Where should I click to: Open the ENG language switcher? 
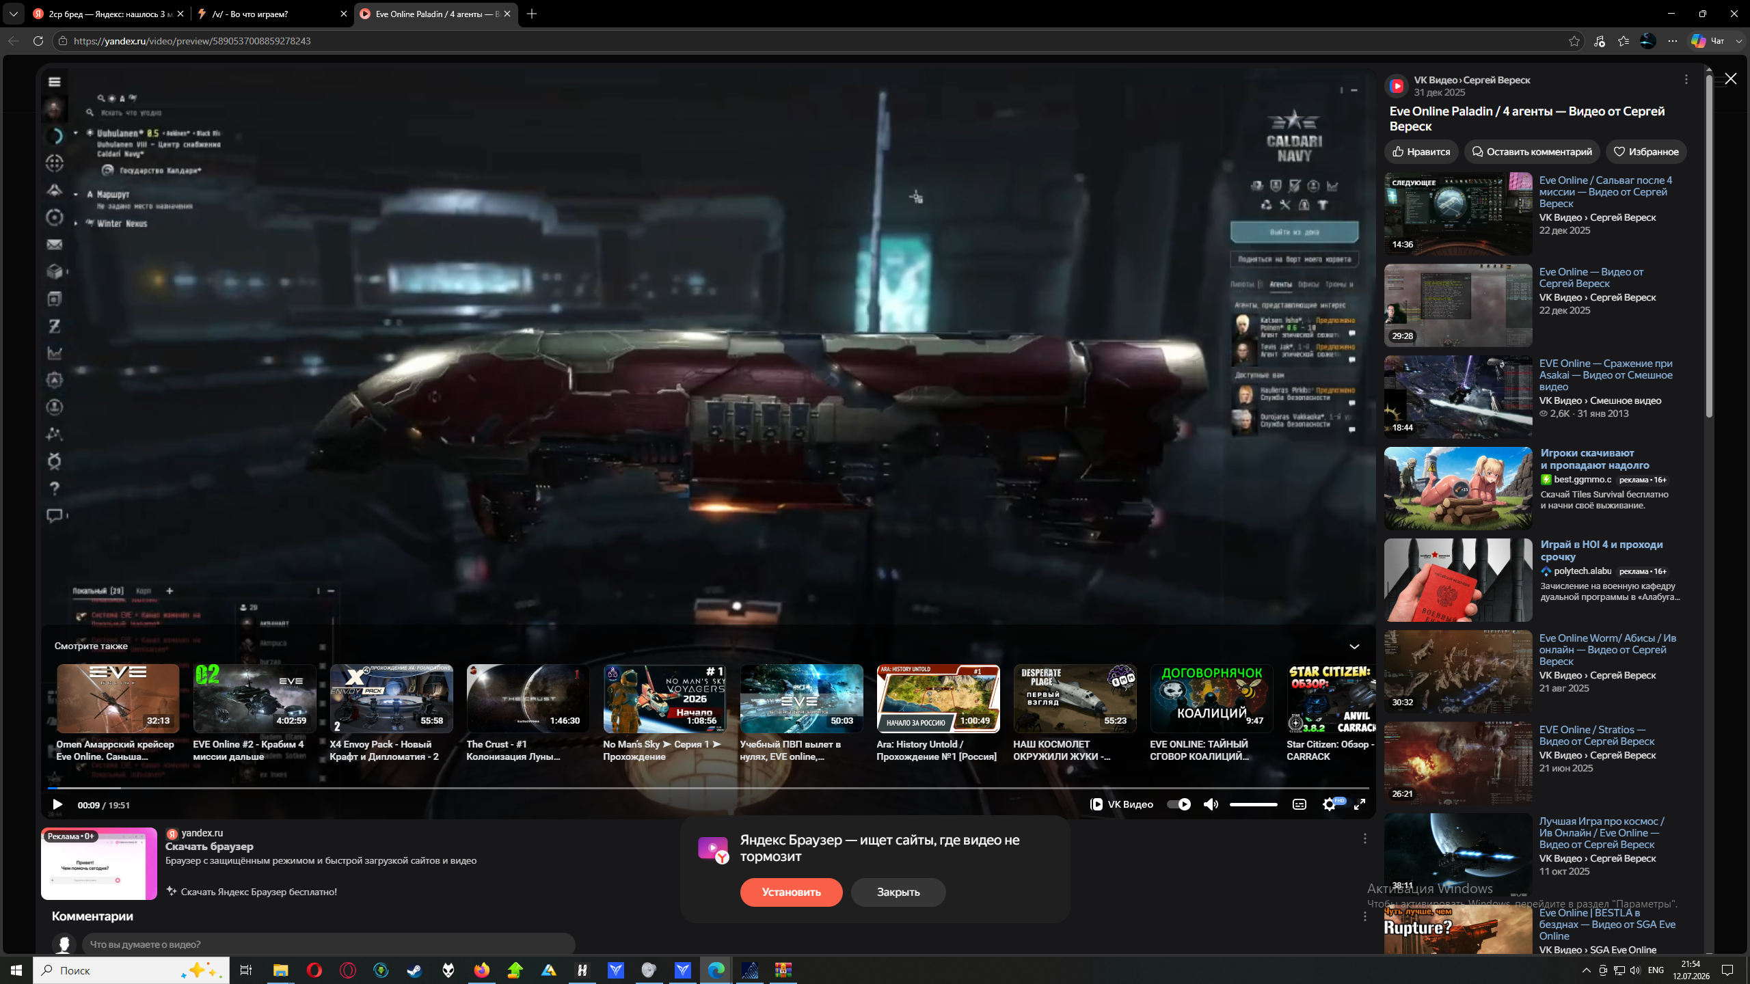click(1656, 970)
